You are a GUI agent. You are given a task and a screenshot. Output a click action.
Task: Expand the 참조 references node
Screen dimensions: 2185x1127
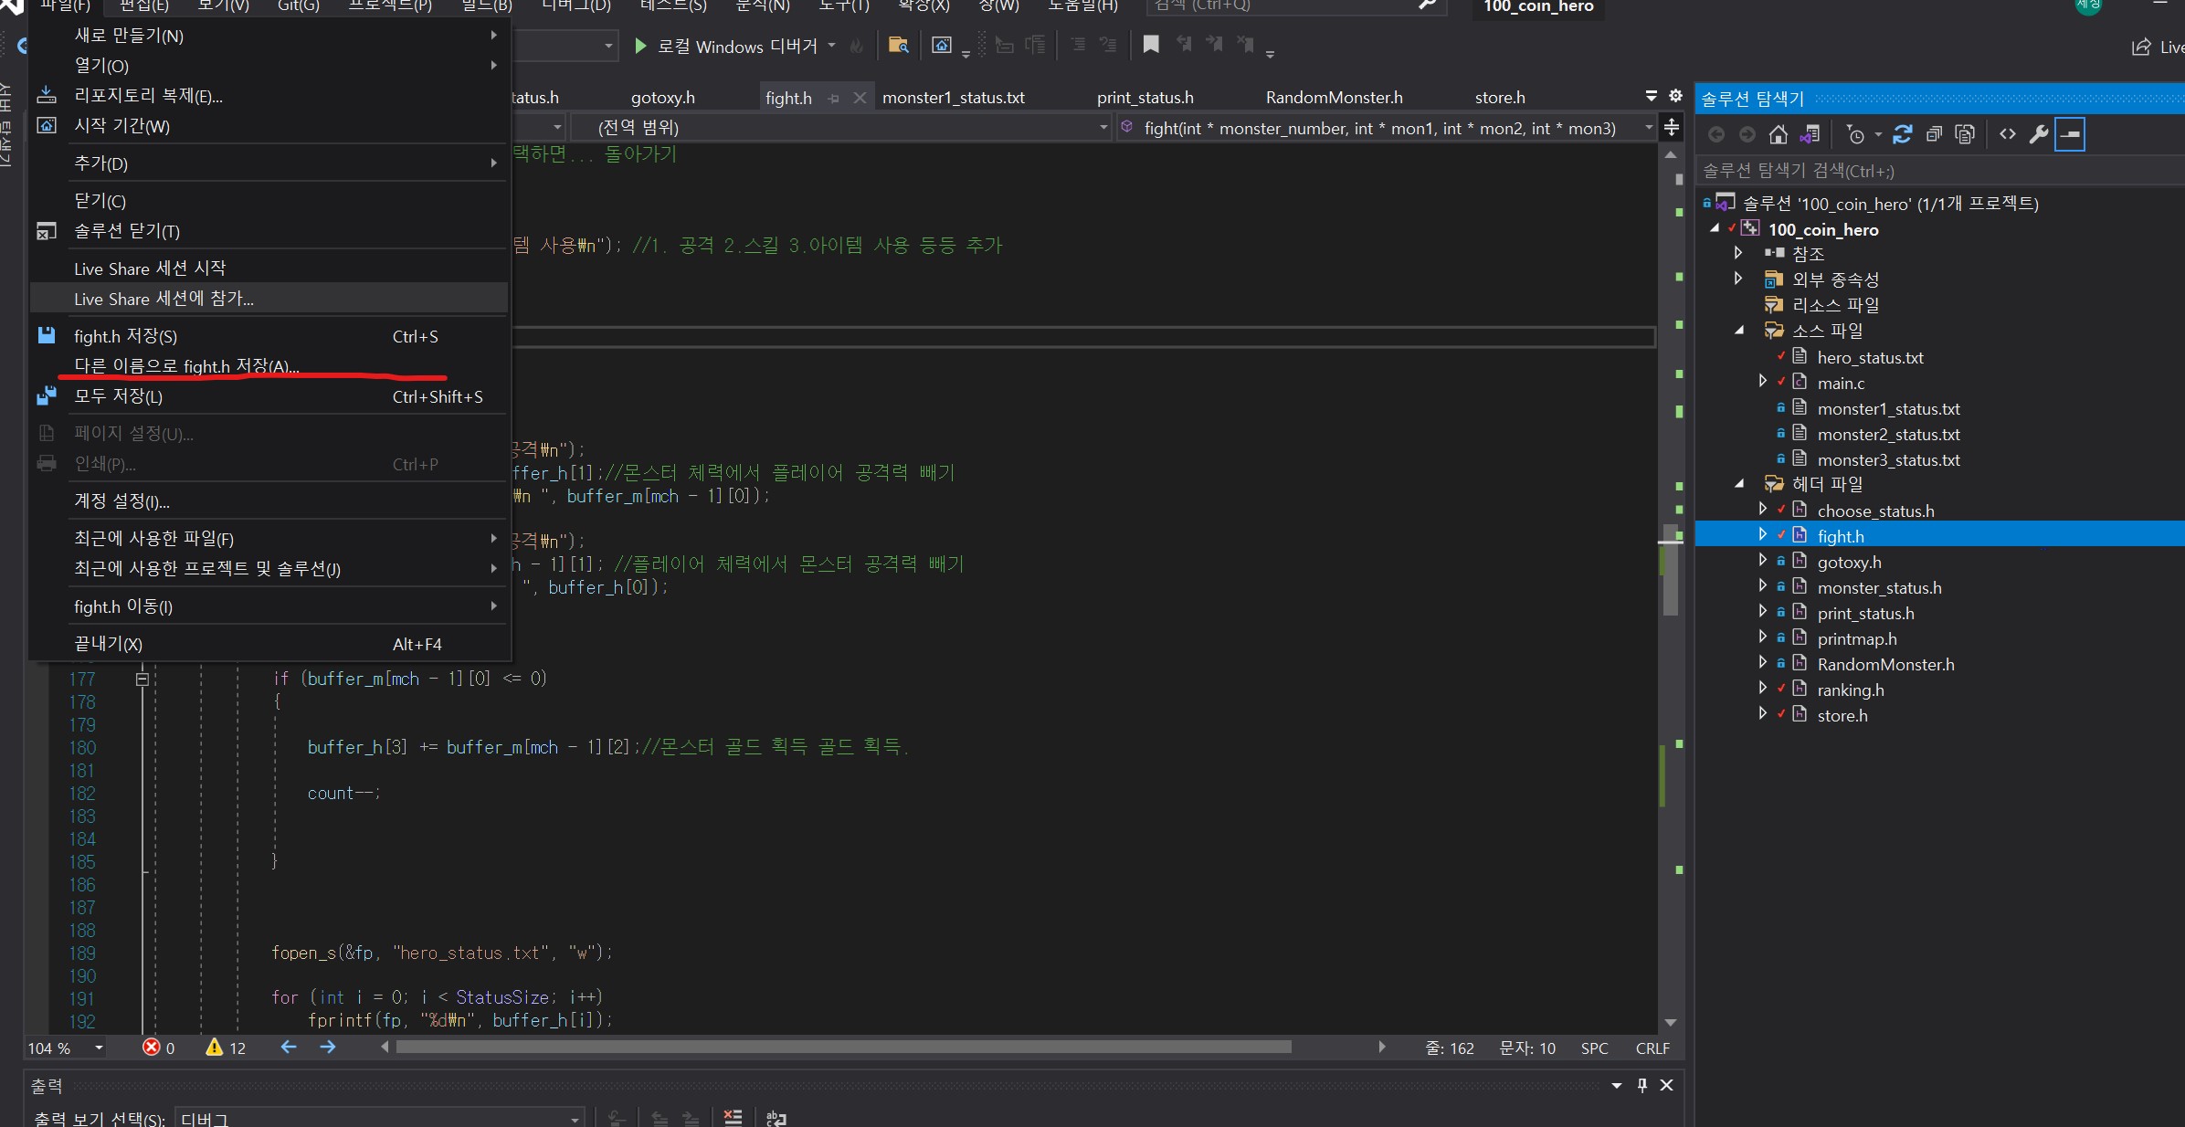point(1738,253)
